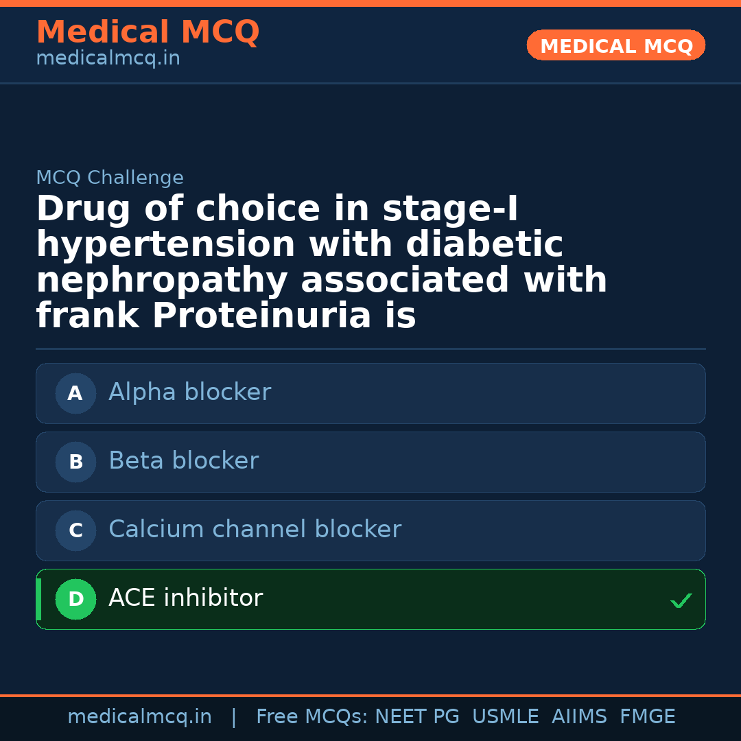Click the green bar beside option D
Viewport: 741px width, 741px height.
[x=38, y=599]
